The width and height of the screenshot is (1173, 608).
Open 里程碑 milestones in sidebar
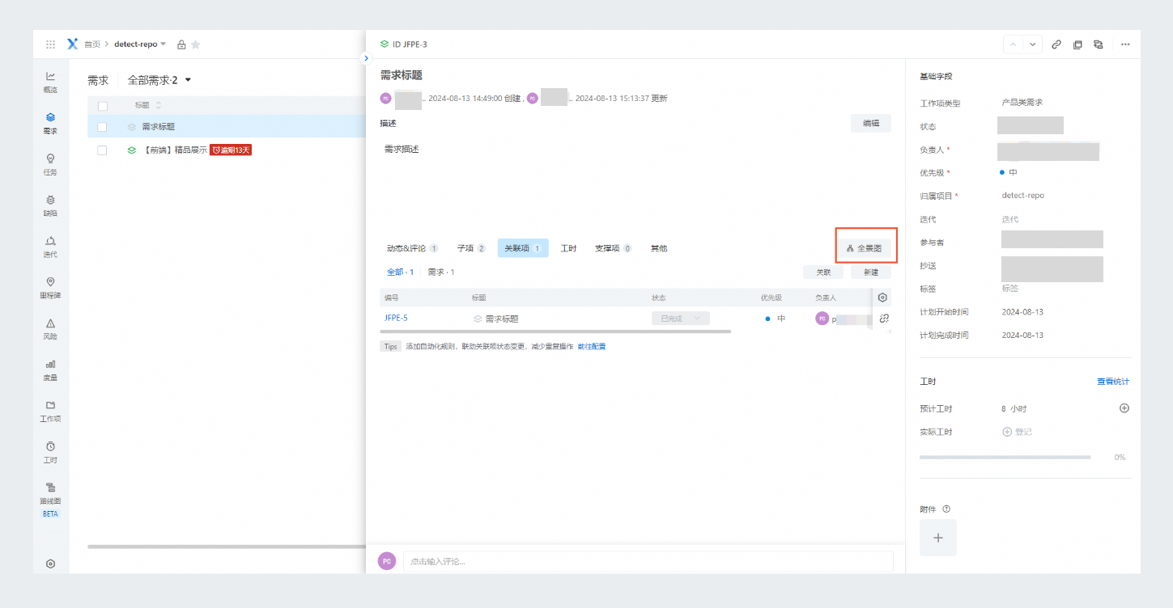(x=50, y=288)
